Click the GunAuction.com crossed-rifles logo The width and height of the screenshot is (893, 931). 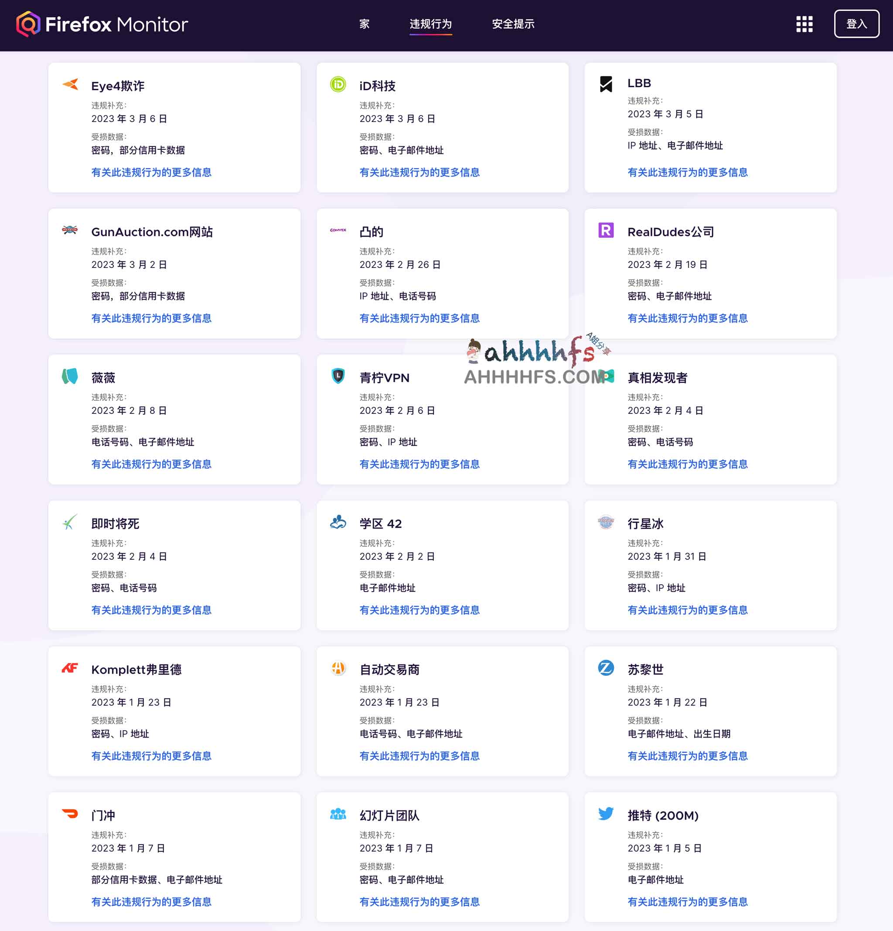coord(70,231)
